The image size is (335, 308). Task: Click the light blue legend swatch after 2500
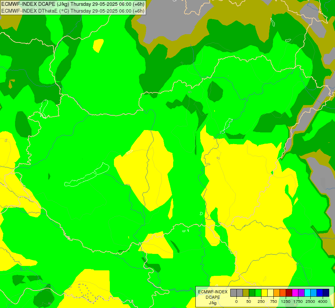click(x=314, y=293)
